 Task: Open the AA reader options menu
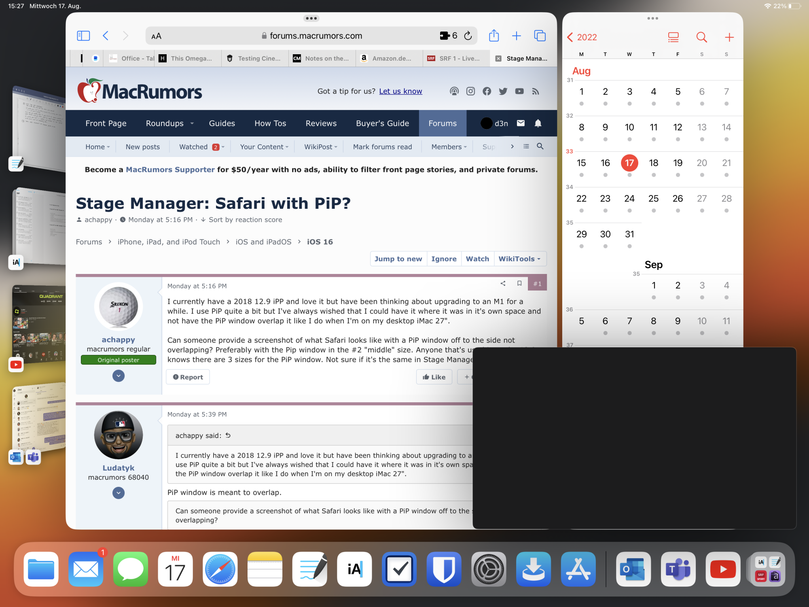(157, 36)
